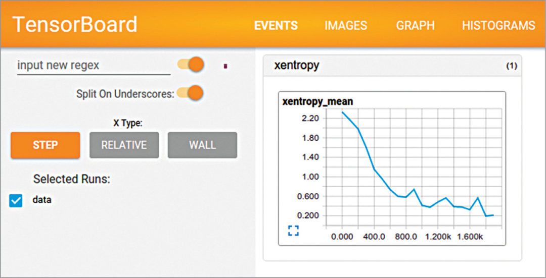546x278 pixels.
Task: Choose WALL for the X axis type
Action: [x=202, y=145]
